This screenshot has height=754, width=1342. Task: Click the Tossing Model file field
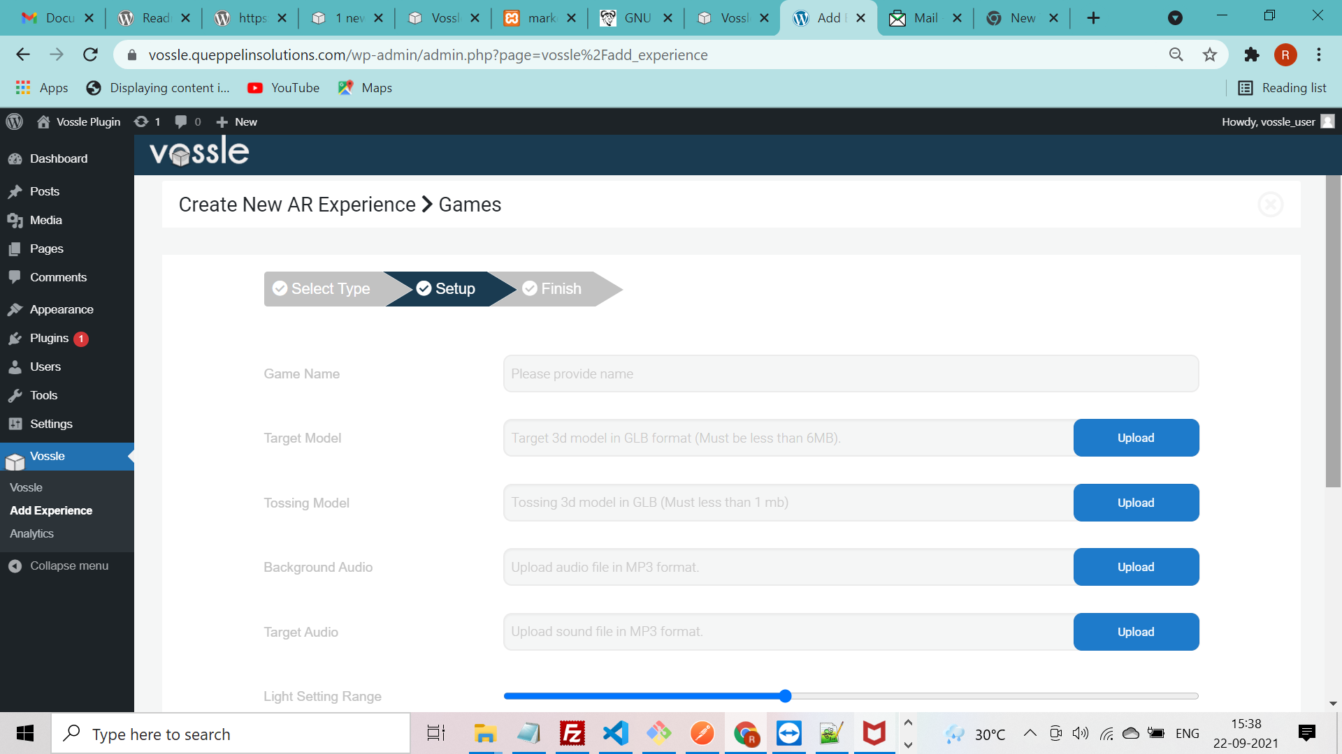(788, 503)
